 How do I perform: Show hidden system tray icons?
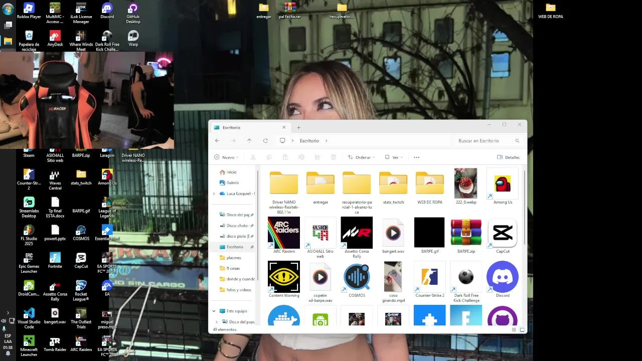click(8, 313)
